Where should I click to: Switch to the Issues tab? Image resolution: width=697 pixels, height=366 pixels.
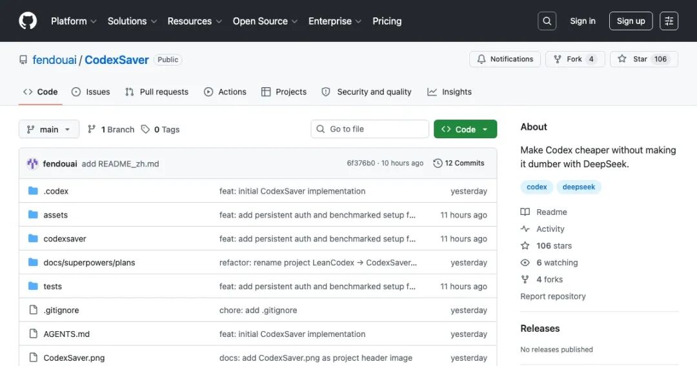point(91,92)
